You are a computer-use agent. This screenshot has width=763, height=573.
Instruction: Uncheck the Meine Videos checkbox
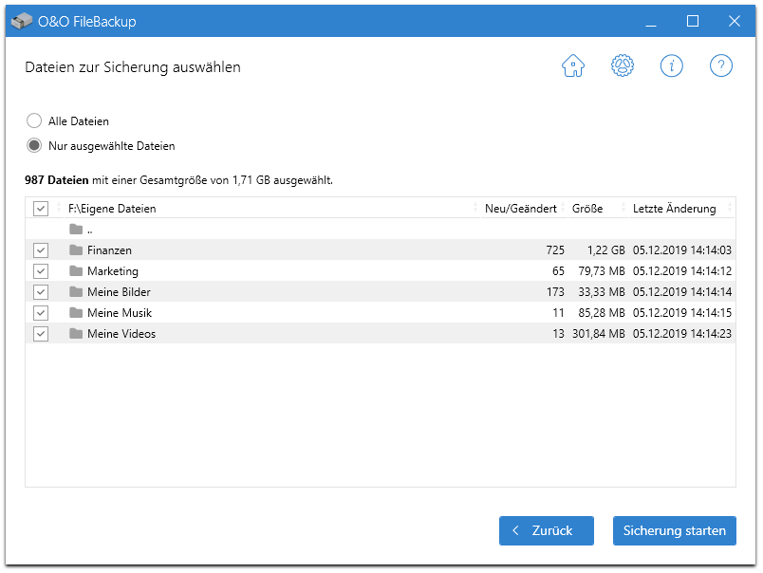click(41, 334)
